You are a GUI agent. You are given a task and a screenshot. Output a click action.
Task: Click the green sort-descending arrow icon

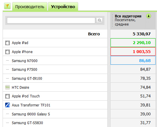click(x=149, y=16)
